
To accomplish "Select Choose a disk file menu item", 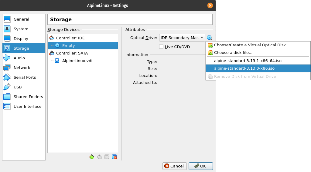I will (x=258, y=53).
